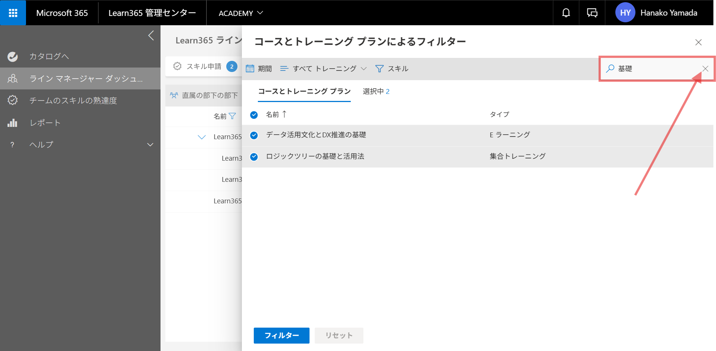Click the リセット button
This screenshot has width=716, height=351.
[339, 335]
